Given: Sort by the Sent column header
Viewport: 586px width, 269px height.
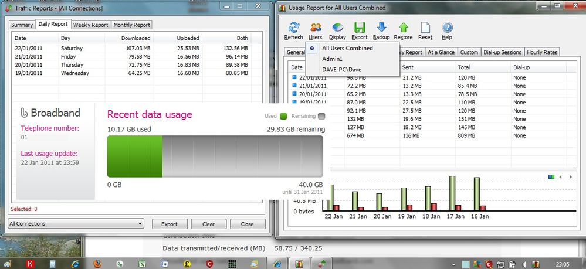Looking at the screenshot, I should pos(428,67).
